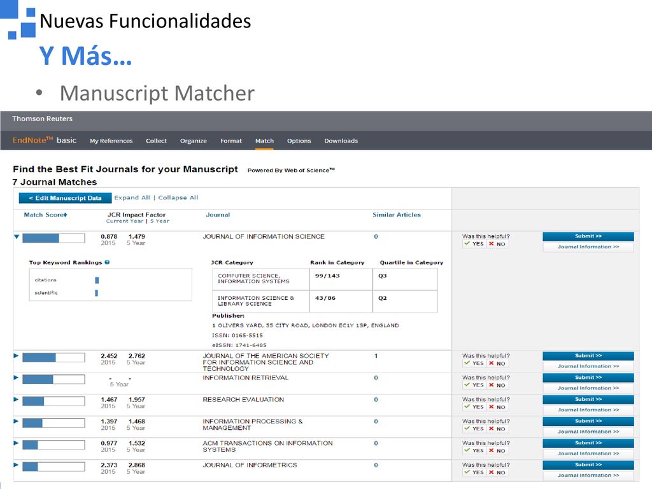Viewport: 652px width, 489px height.
Task: Click similar articles count for American Society journal
Action: [376, 356]
